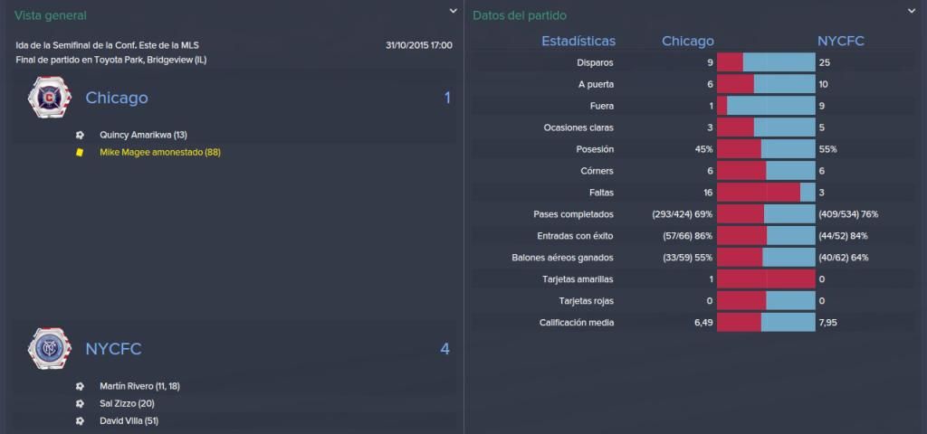Image resolution: width=927 pixels, height=434 pixels.
Task: Click the goal icon beside Martín Rivero
Action: (81, 386)
